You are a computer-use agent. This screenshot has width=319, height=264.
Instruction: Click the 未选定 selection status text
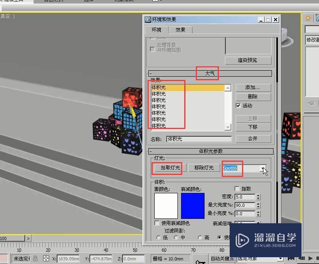[22, 259]
